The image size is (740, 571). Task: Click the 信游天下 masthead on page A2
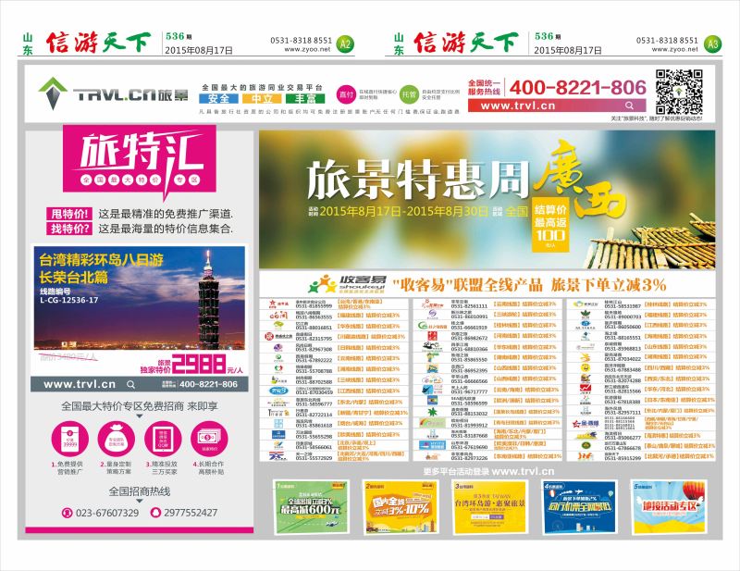click(x=98, y=42)
